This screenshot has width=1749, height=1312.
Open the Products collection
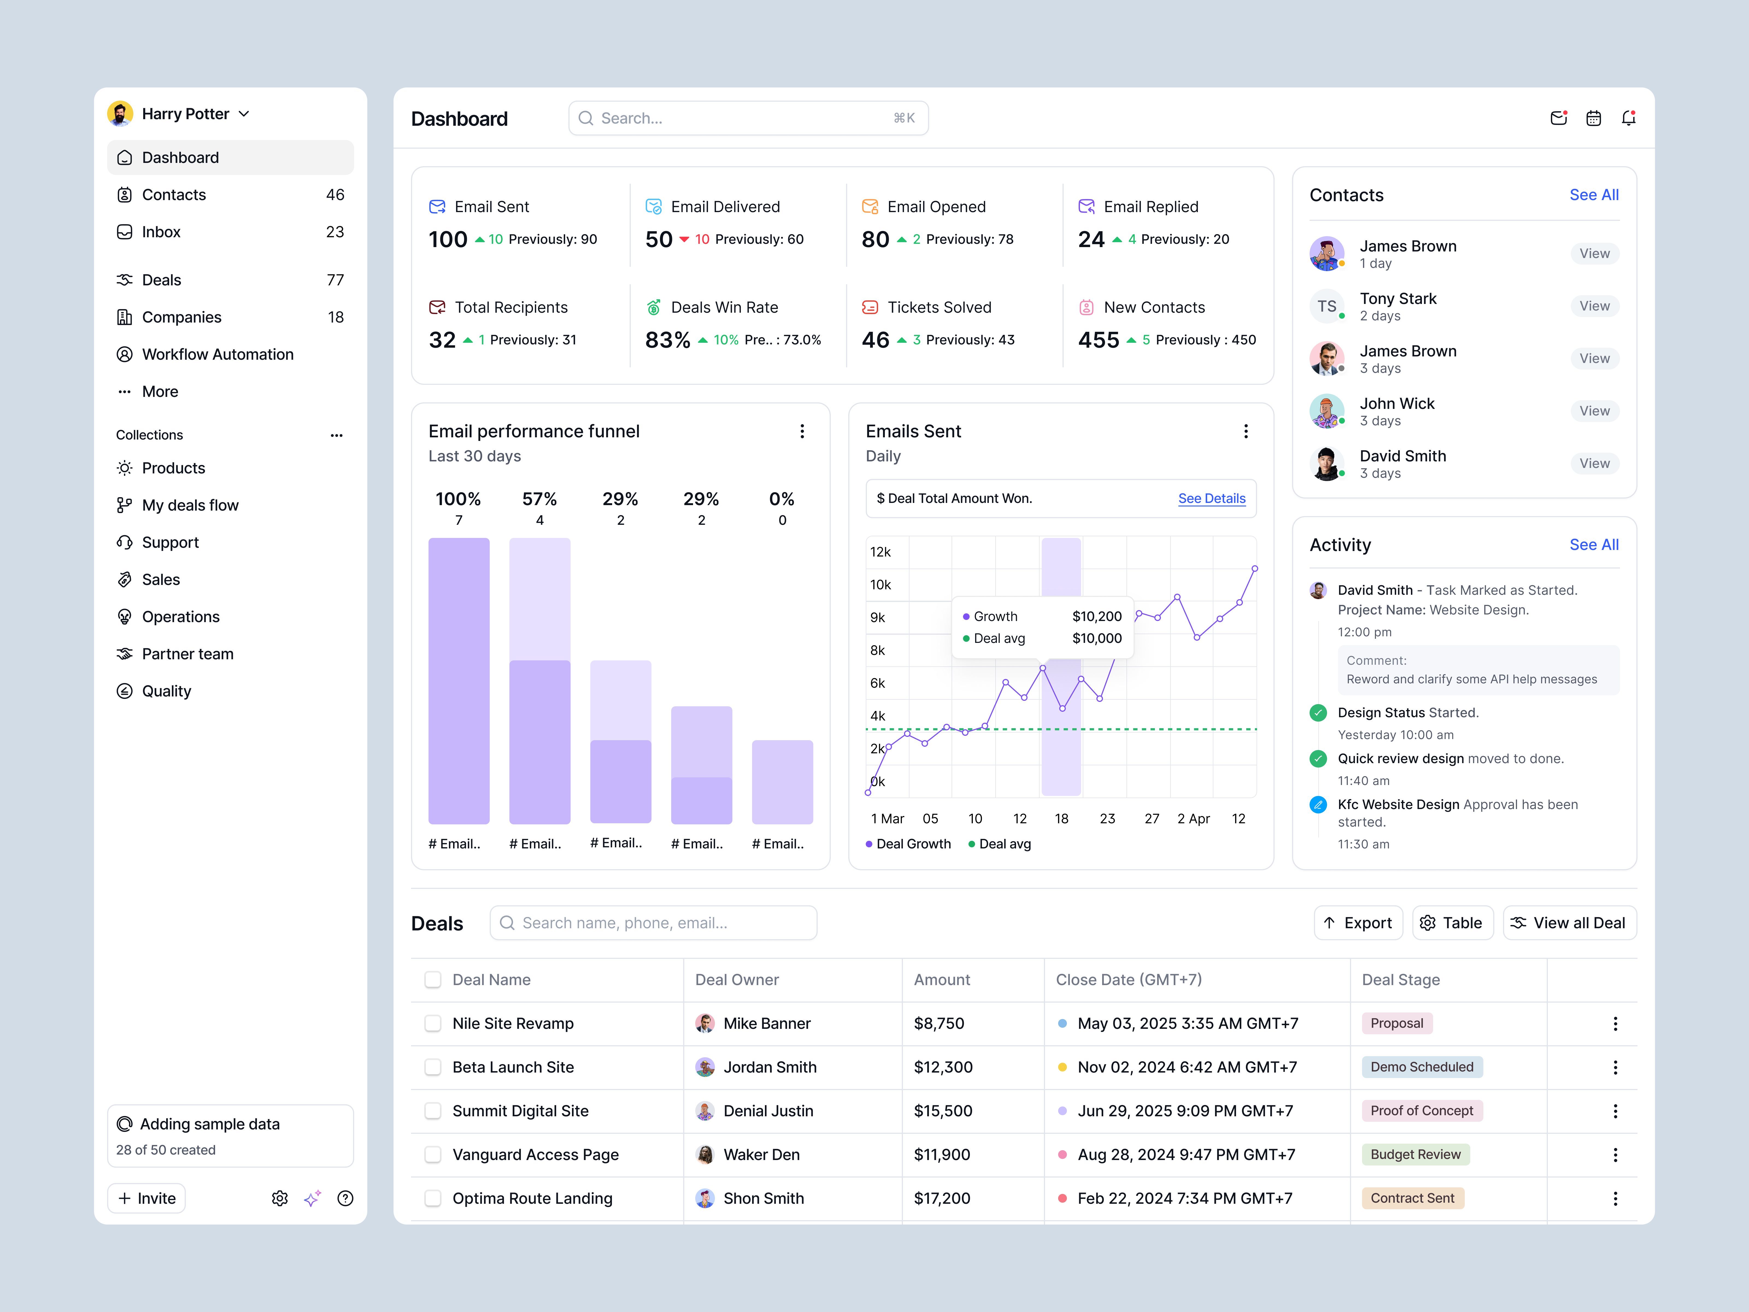pos(230,468)
